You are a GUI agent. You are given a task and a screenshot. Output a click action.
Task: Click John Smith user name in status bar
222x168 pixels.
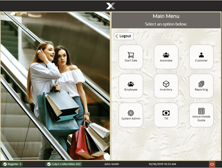pyautogui.click(x=112, y=164)
